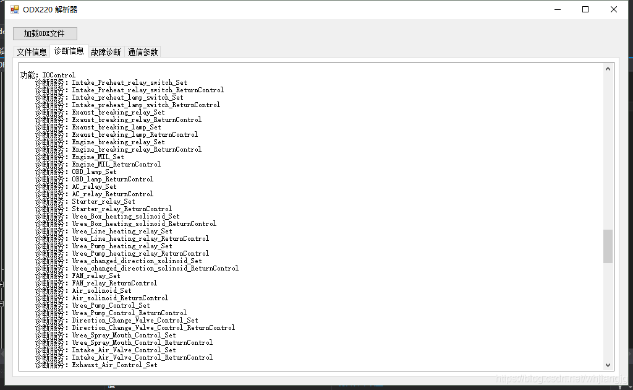Click the Intake_preheat_lamp_switch_Set line

pyautogui.click(x=109, y=97)
